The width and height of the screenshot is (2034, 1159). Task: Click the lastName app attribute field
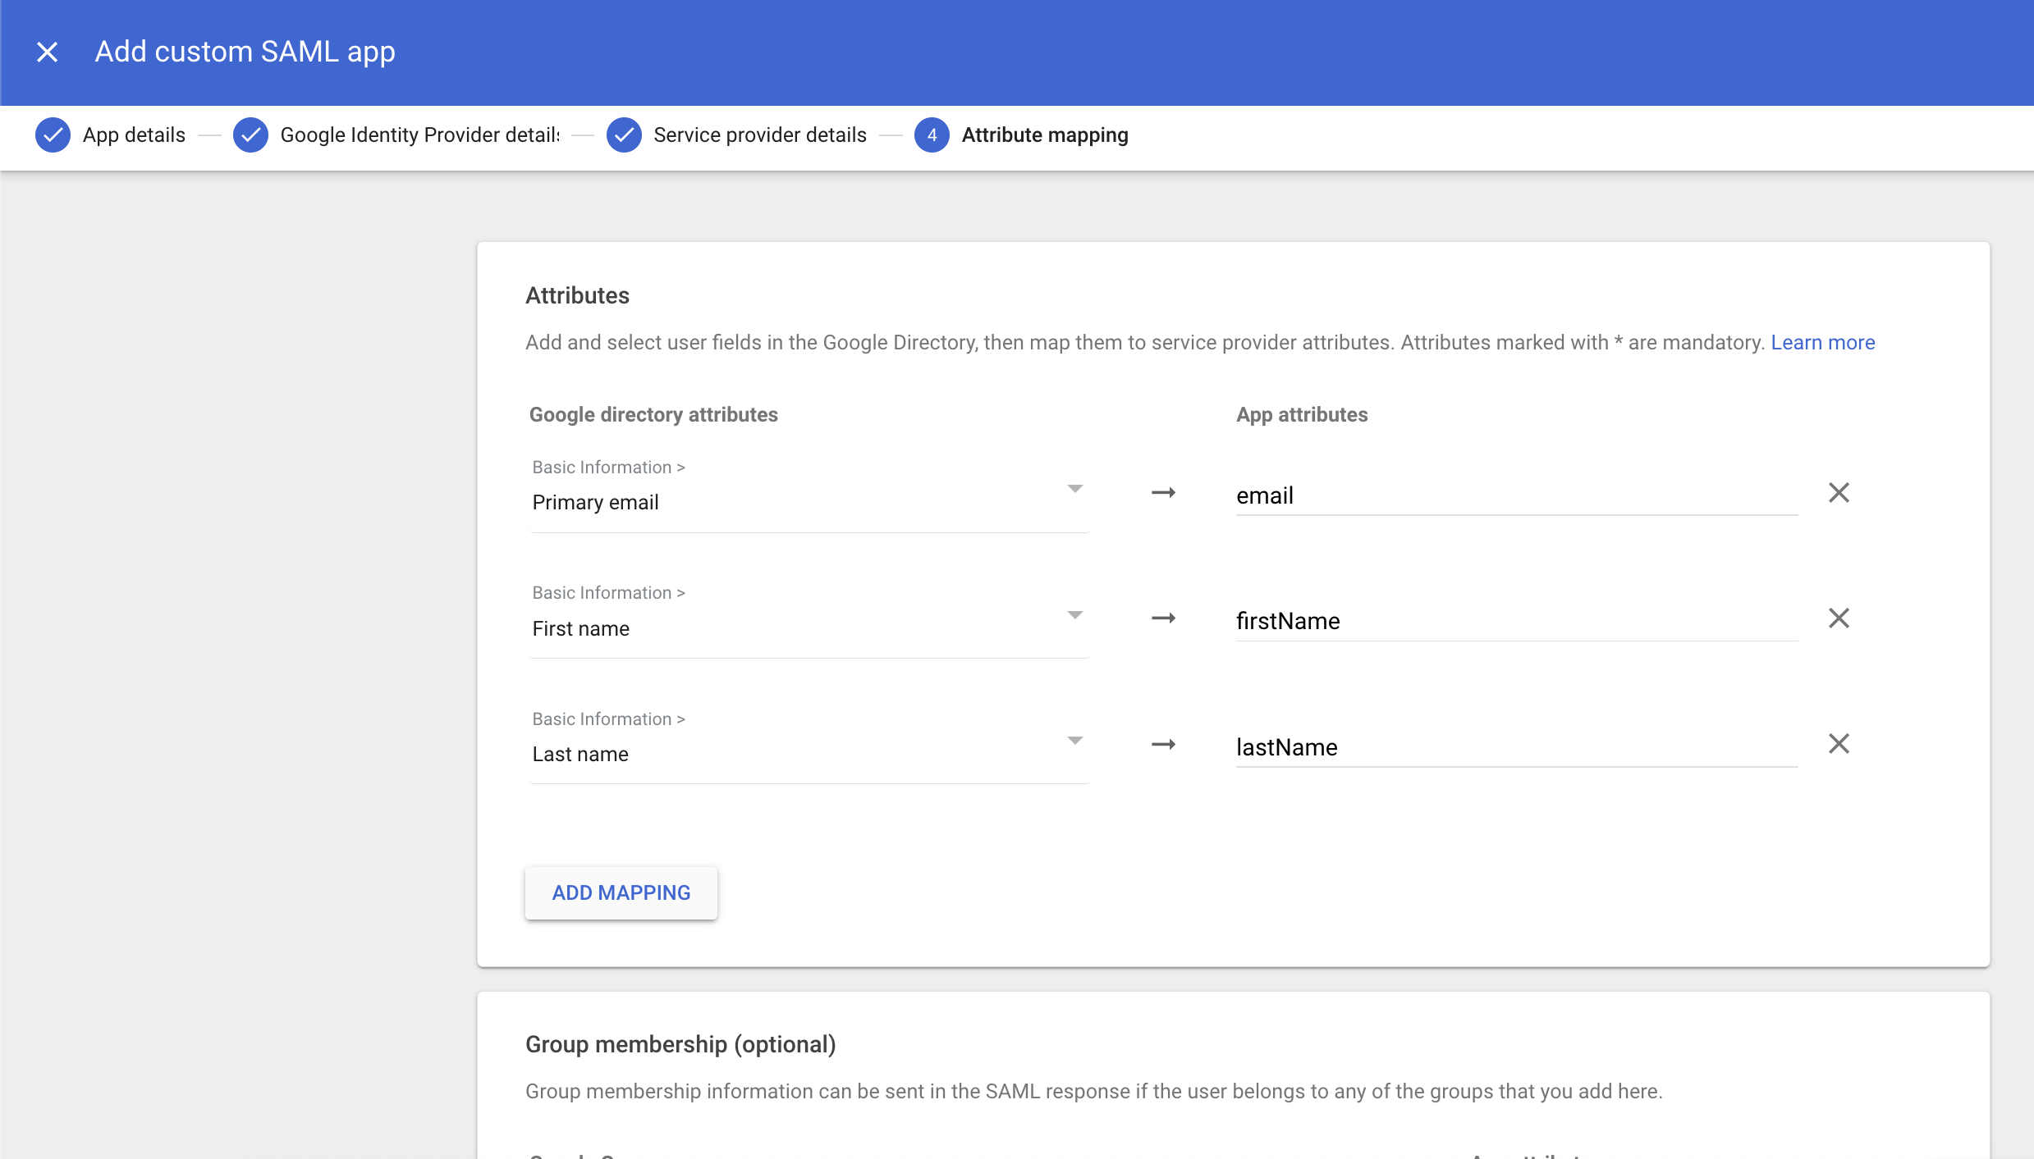pos(1515,747)
